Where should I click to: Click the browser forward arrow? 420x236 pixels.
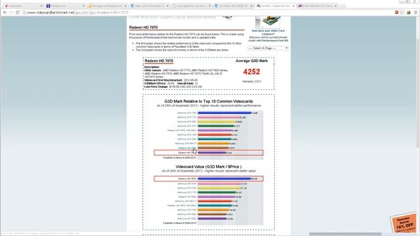click(11, 12)
